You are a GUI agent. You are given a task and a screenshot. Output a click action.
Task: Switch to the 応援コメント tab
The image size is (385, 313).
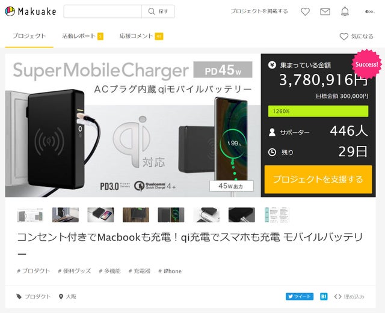(x=141, y=36)
